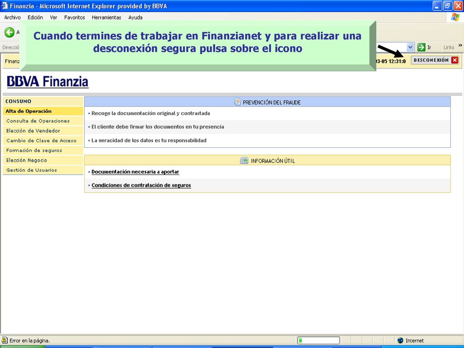Open Elección Negocio
The height and width of the screenshot is (348, 464).
coord(43,160)
